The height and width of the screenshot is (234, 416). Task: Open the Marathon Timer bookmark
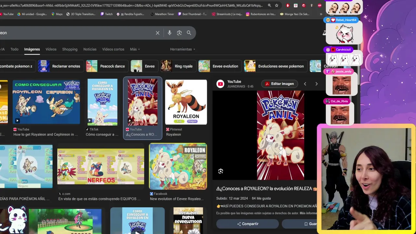[162, 14]
